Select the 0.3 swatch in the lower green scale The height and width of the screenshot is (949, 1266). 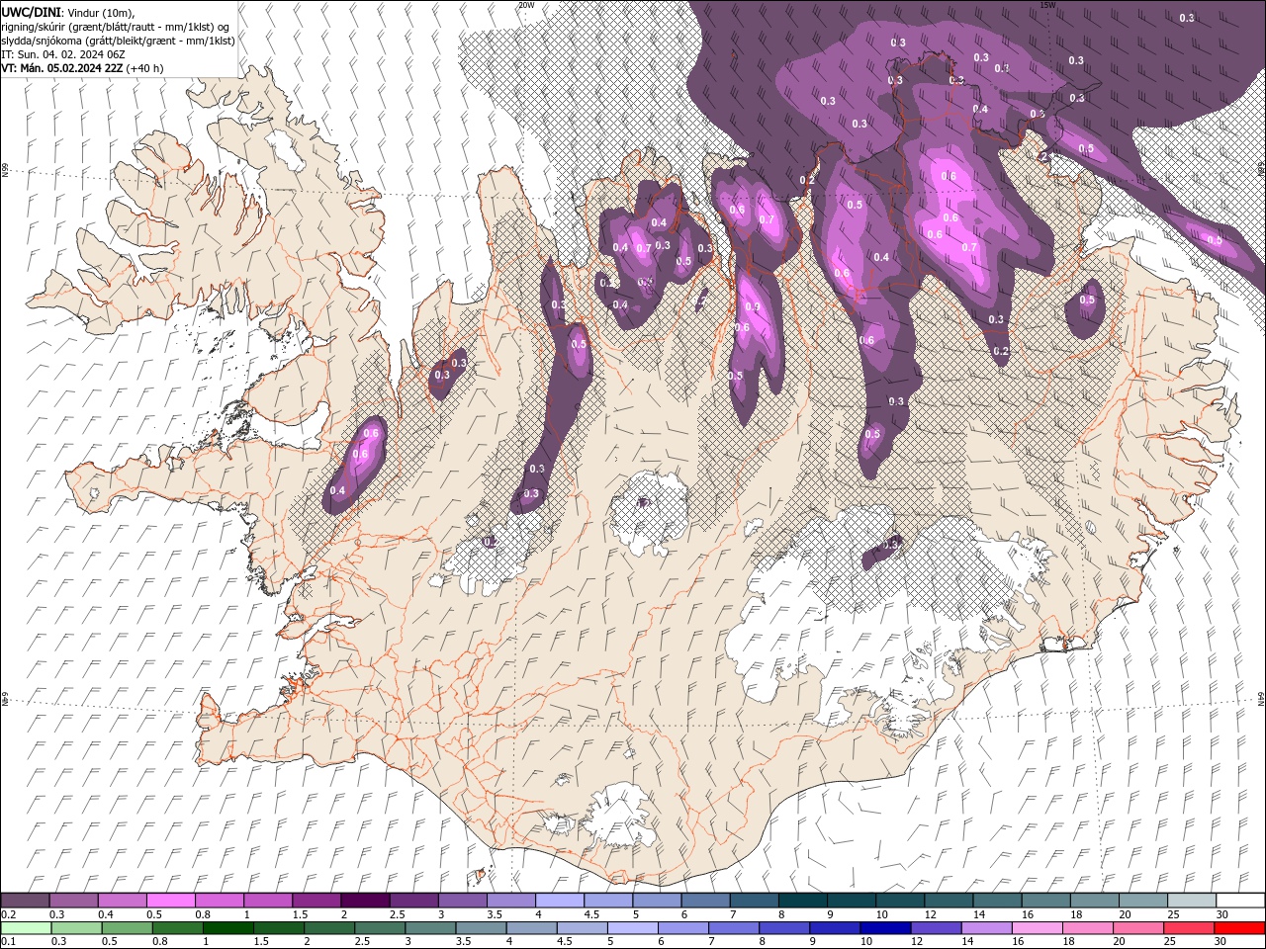[x=76, y=928]
